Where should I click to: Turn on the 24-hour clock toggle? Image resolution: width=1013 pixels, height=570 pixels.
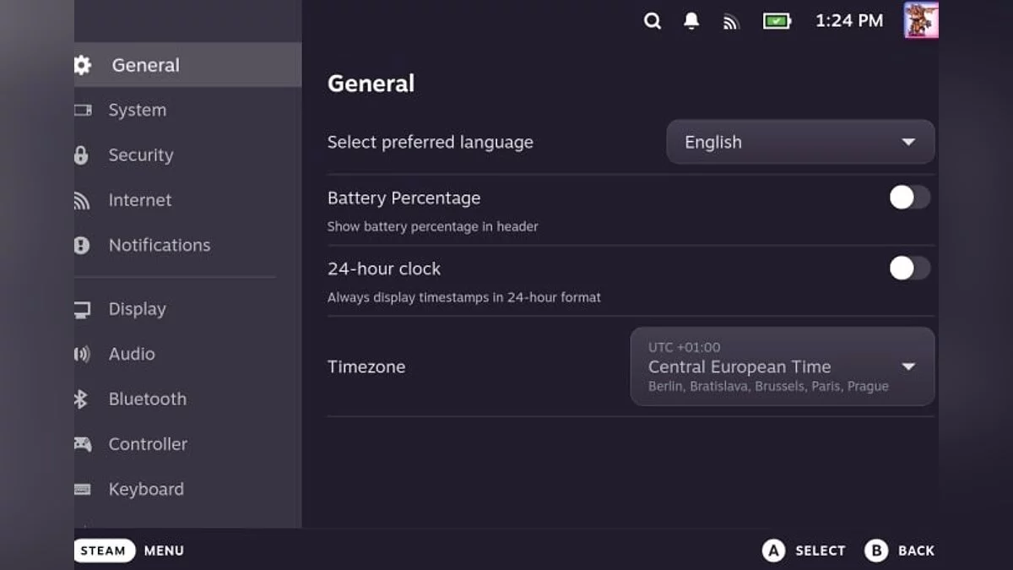[x=909, y=269]
